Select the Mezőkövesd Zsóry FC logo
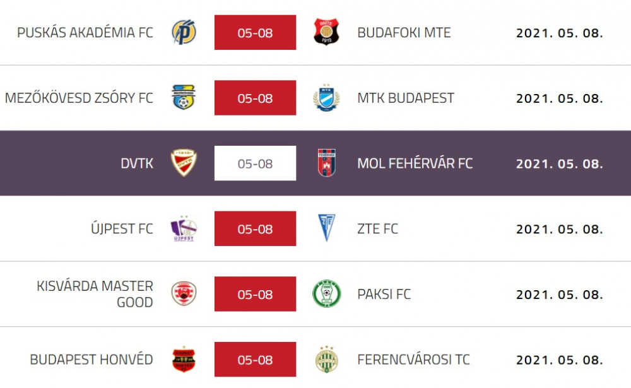The image size is (631, 388). pyautogui.click(x=184, y=97)
